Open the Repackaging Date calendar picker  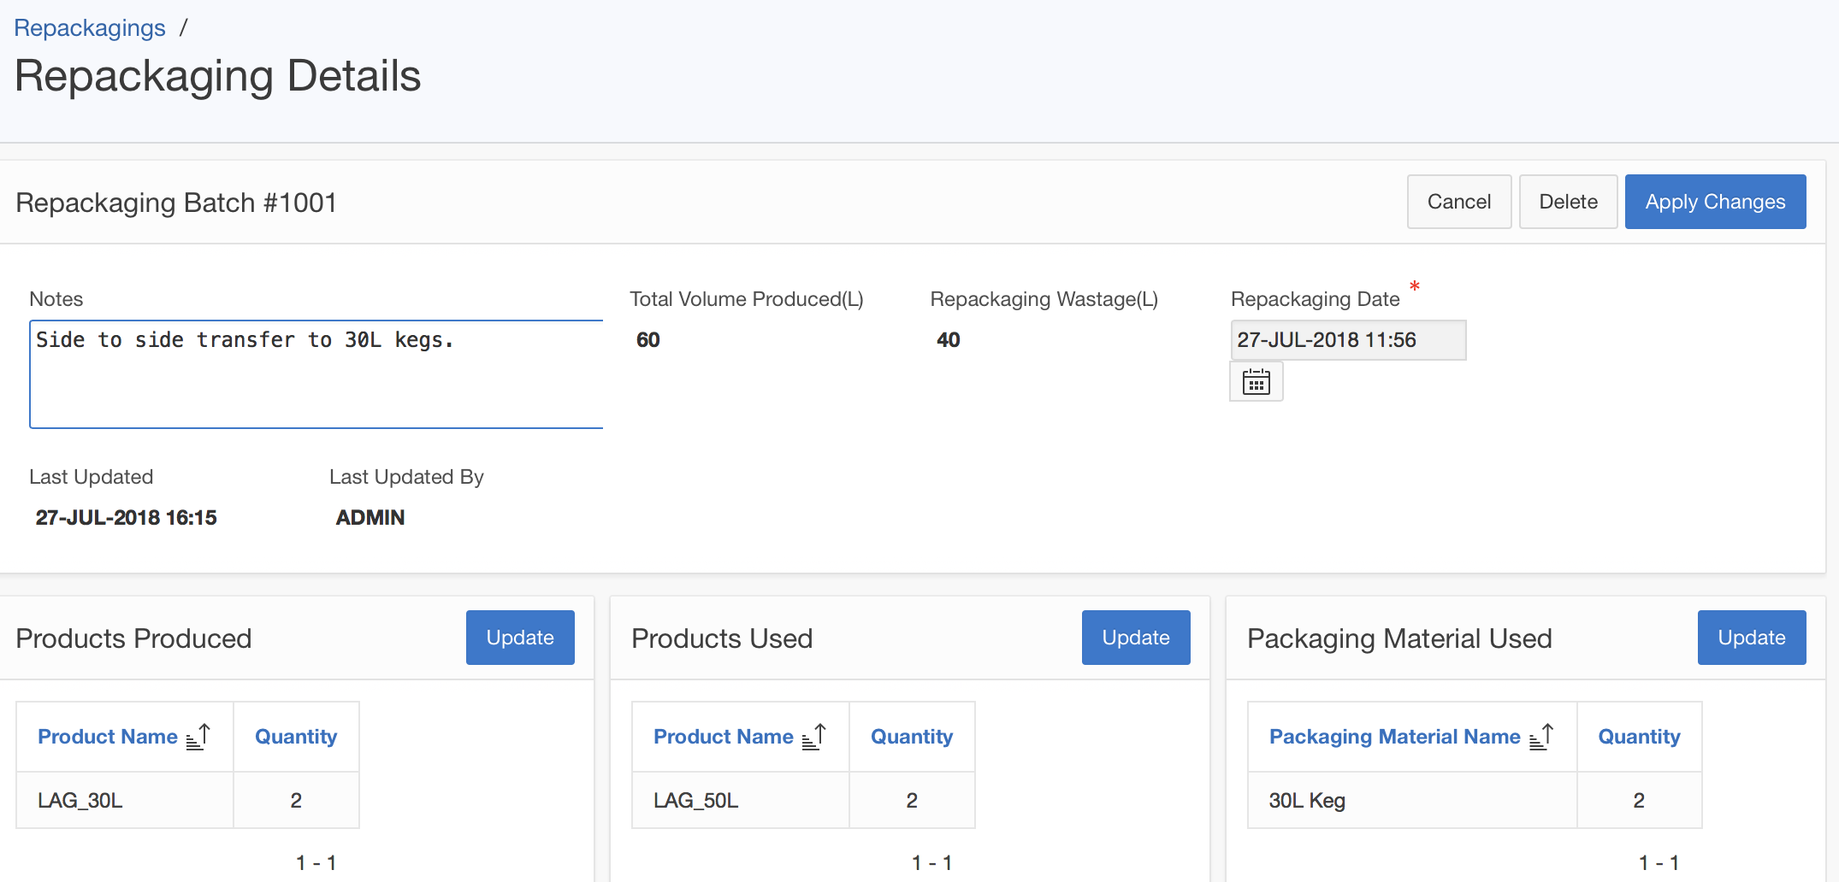coord(1256,381)
